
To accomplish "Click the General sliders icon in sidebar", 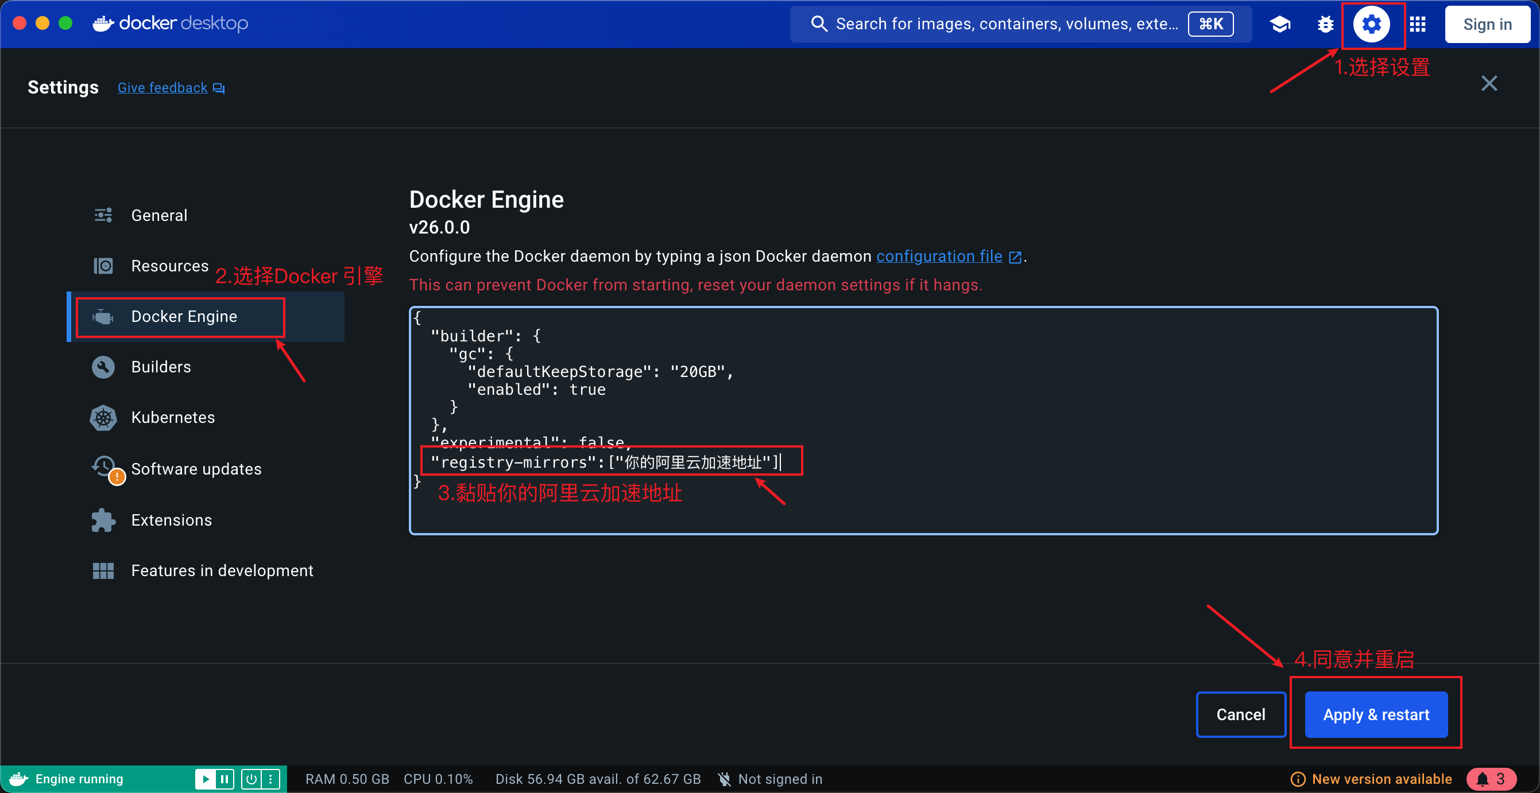I will coord(103,215).
